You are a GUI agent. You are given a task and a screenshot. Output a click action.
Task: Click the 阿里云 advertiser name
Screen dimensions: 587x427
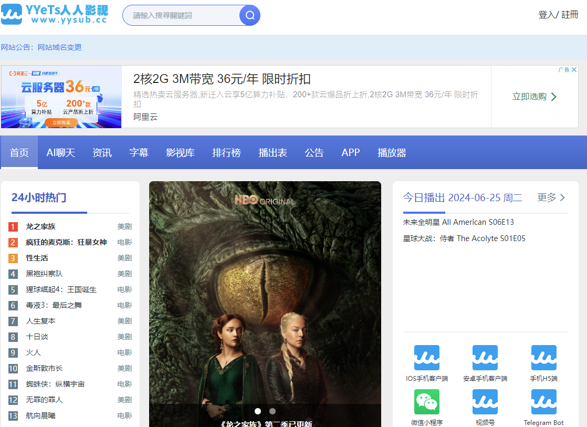pos(145,117)
